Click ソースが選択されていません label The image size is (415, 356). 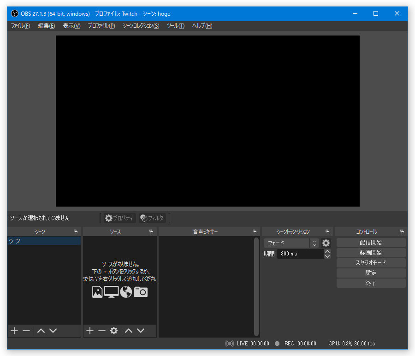pyautogui.click(x=40, y=218)
